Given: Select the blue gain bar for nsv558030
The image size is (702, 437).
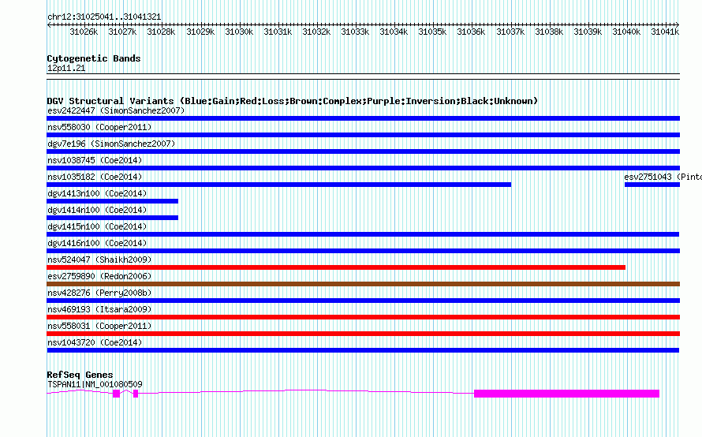Looking at the screenshot, I should [x=363, y=135].
